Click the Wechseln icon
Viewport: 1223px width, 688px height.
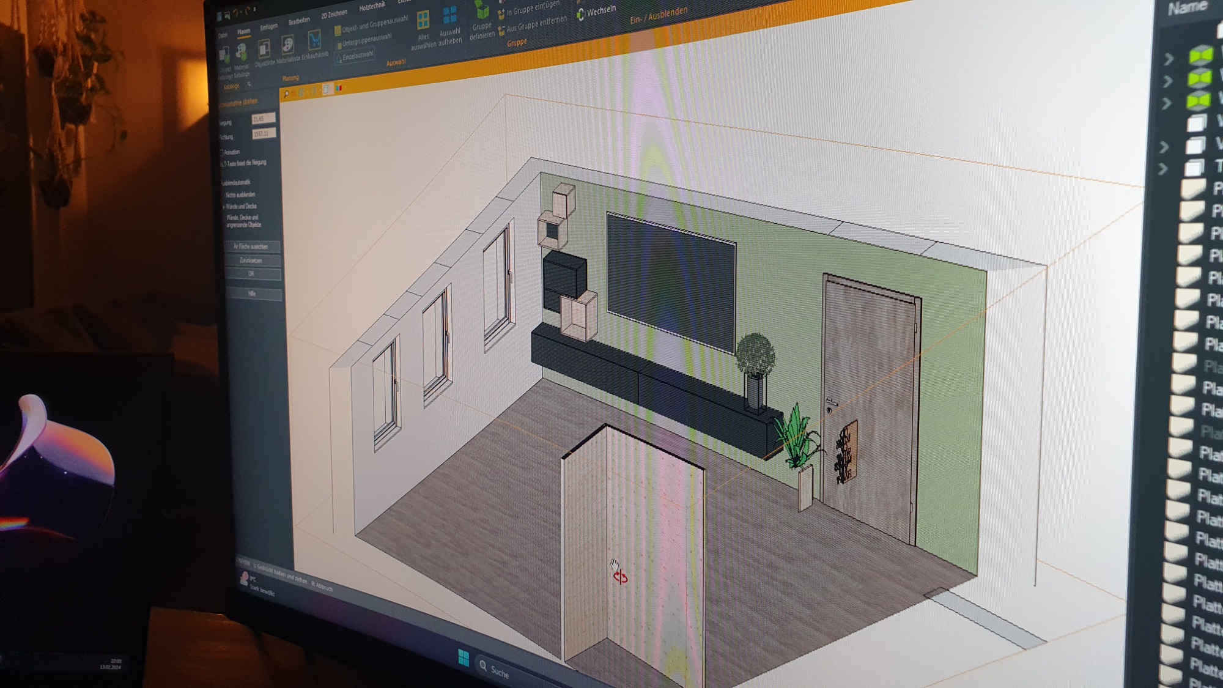pos(581,14)
